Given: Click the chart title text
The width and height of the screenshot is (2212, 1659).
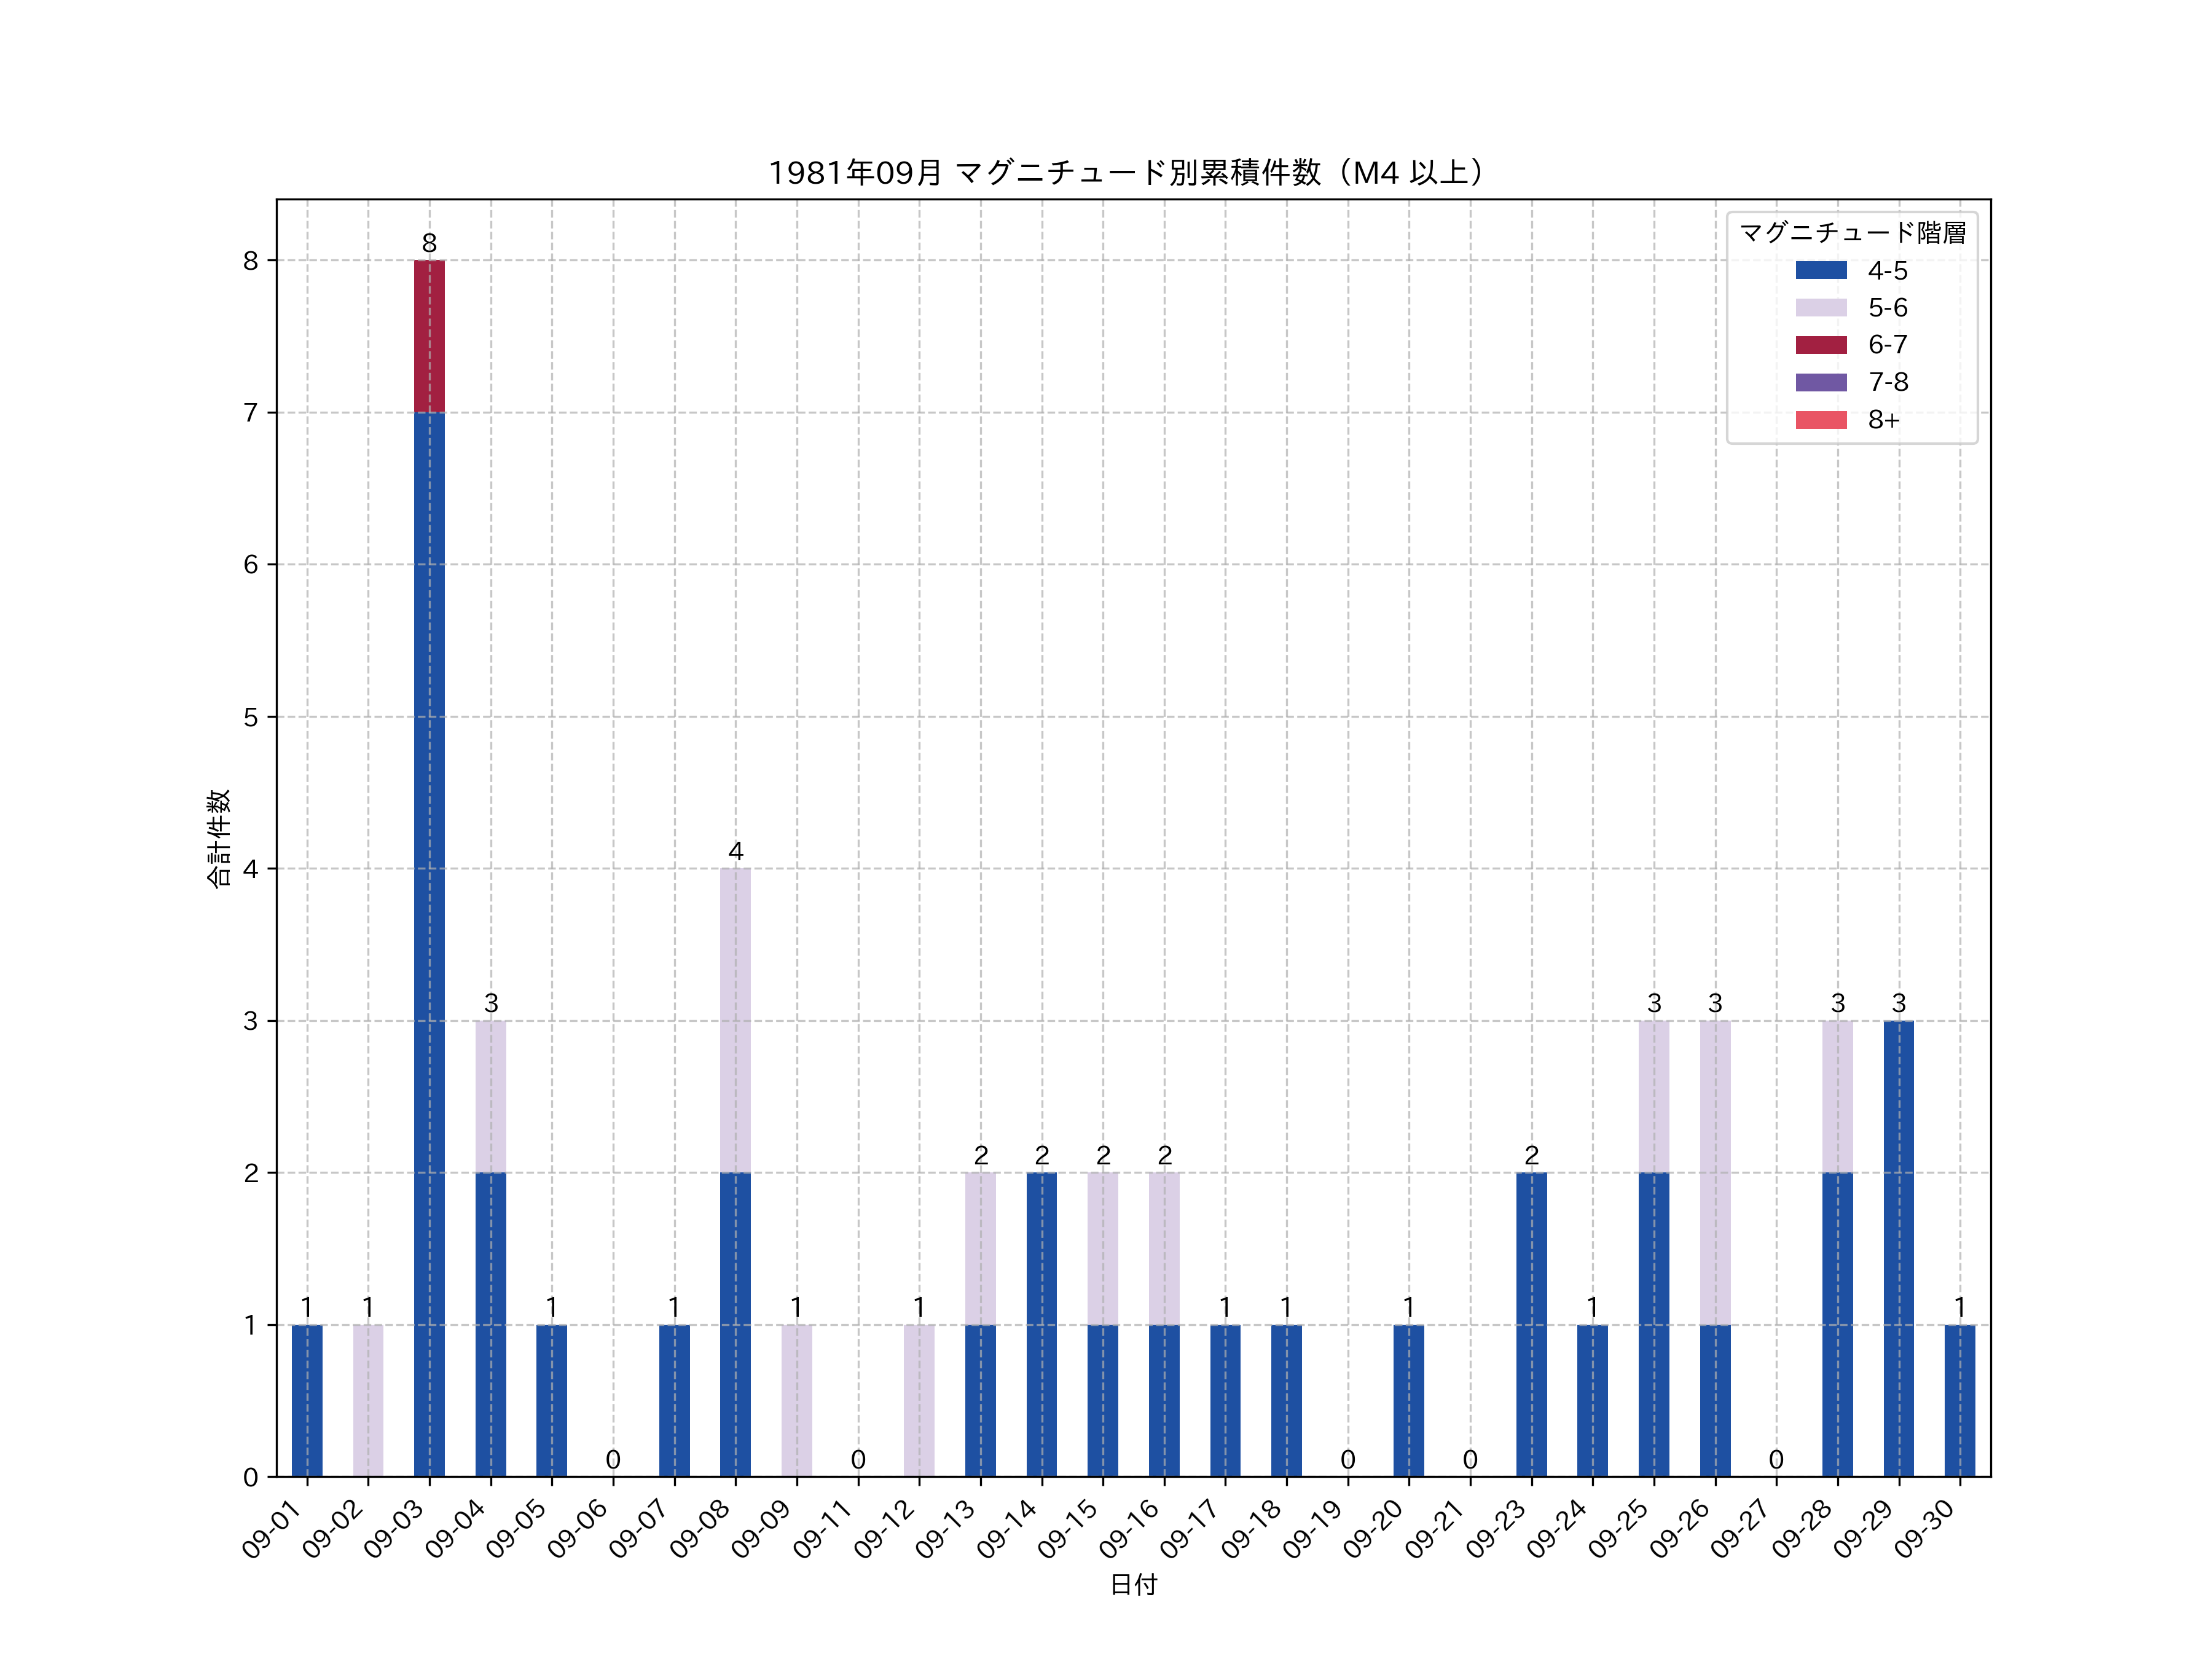Looking at the screenshot, I should pyautogui.click(x=1129, y=173).
